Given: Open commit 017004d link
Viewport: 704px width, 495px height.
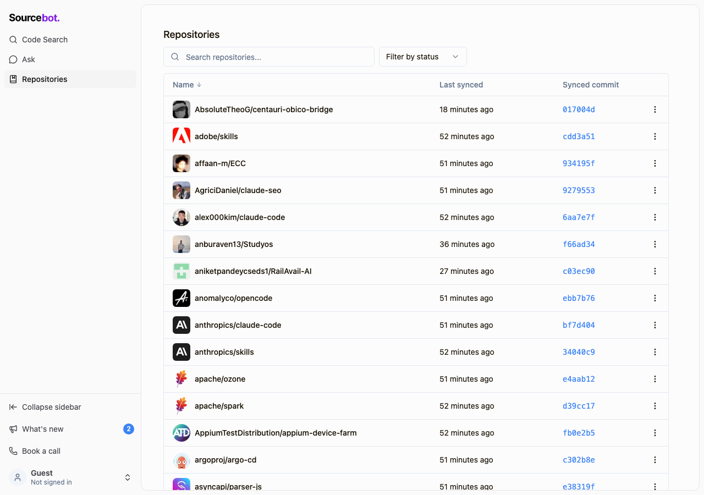Looking at the screenshot, I should coord(579,109).
